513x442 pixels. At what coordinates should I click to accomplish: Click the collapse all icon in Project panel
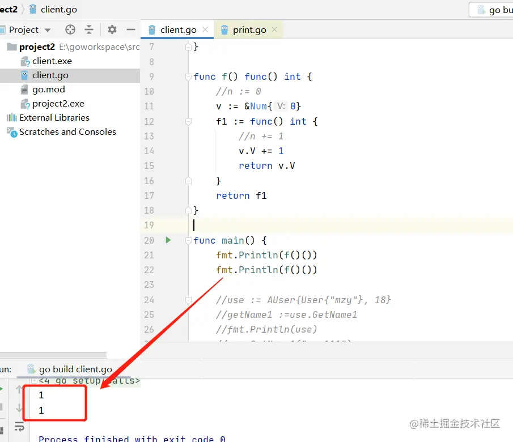click(89, 30)
